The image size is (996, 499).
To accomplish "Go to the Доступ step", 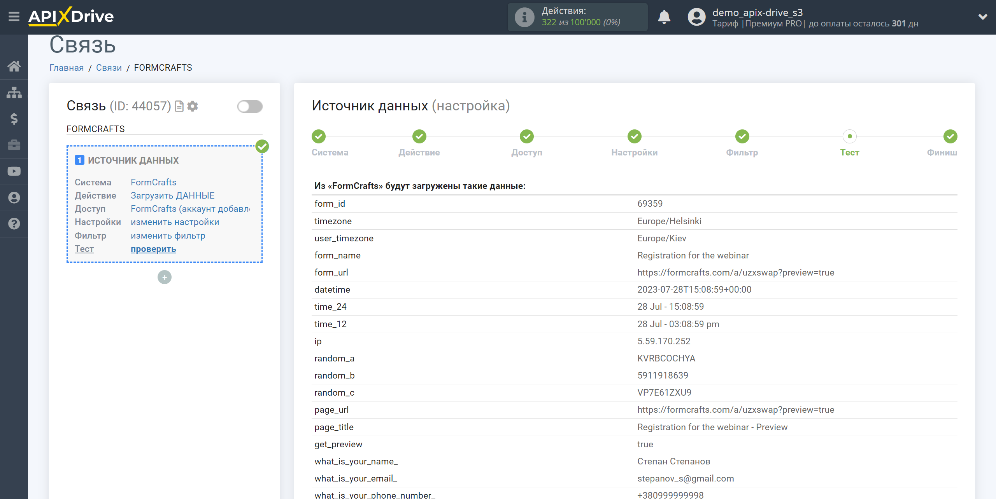I will 527,136.
